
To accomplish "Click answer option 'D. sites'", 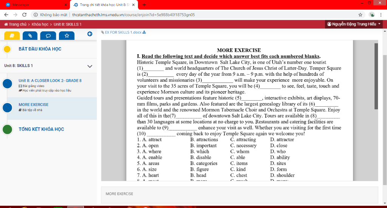I will pos(278,163).
